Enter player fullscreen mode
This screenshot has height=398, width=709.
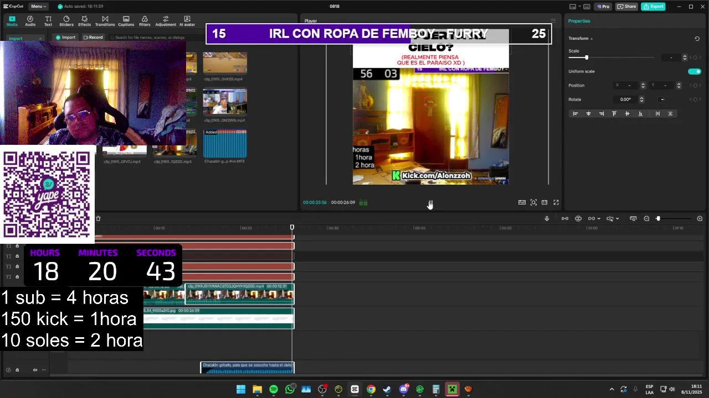tap(556, 202)
